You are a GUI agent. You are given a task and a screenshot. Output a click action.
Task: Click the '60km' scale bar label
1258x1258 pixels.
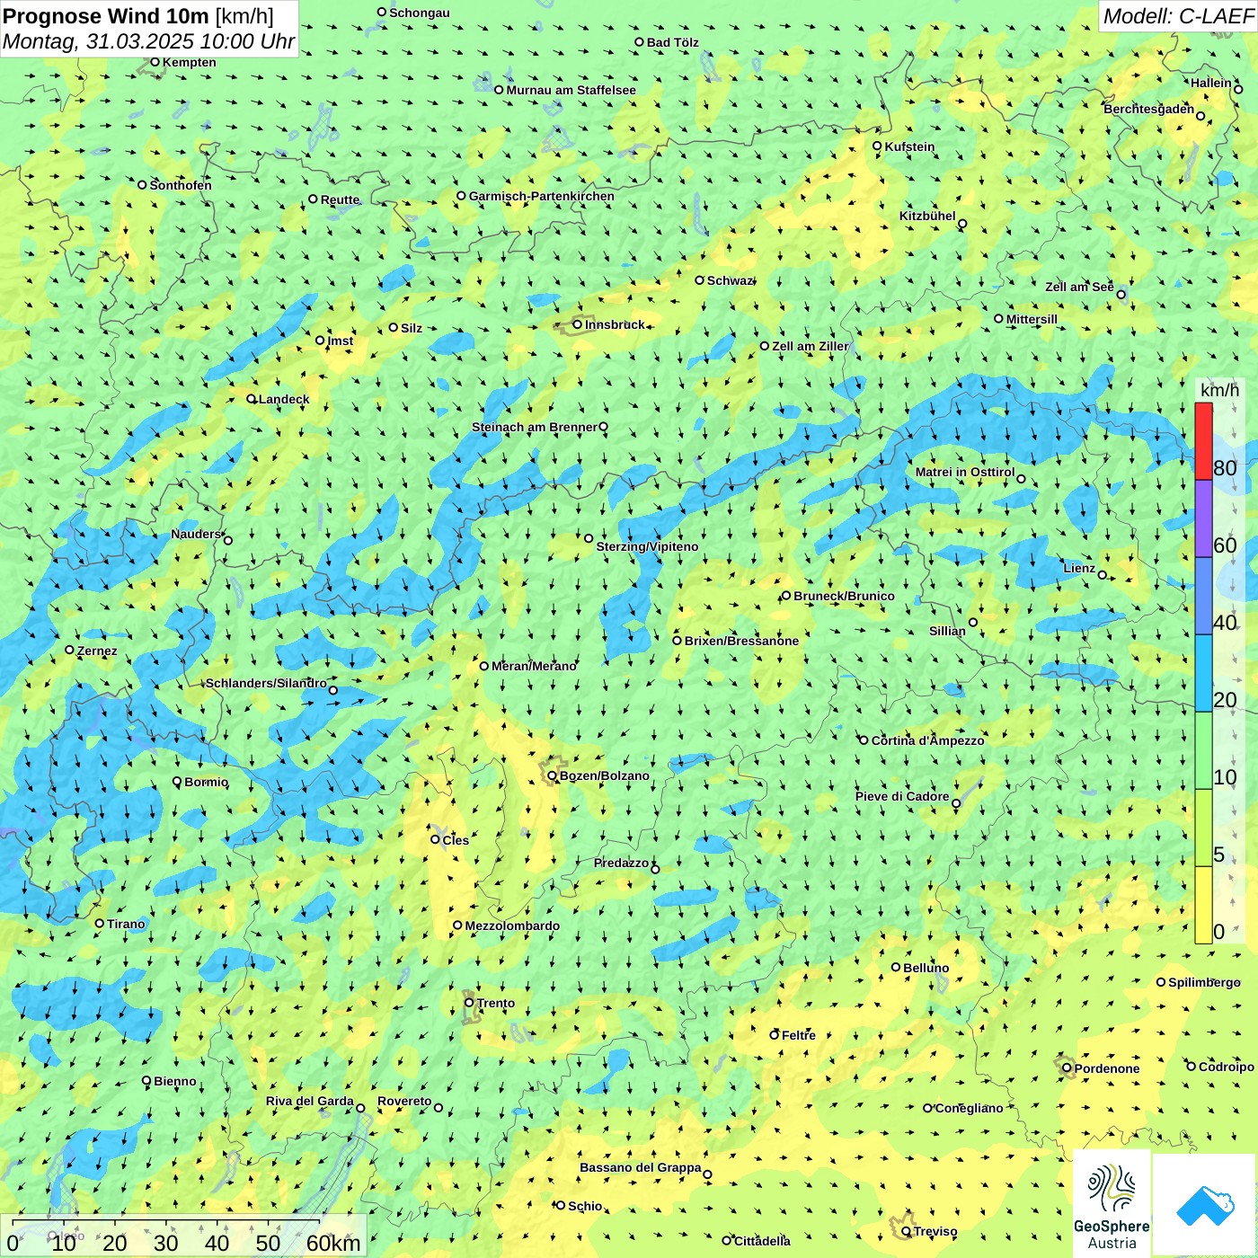[333, 1243]
